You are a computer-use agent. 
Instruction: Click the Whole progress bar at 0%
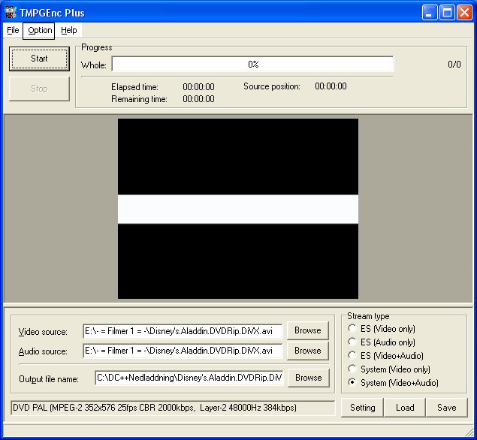pos(253,64)
